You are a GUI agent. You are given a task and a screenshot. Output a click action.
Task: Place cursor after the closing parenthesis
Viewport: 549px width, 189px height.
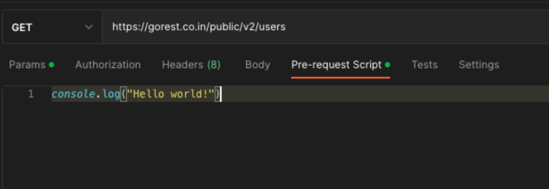point(221,94)
